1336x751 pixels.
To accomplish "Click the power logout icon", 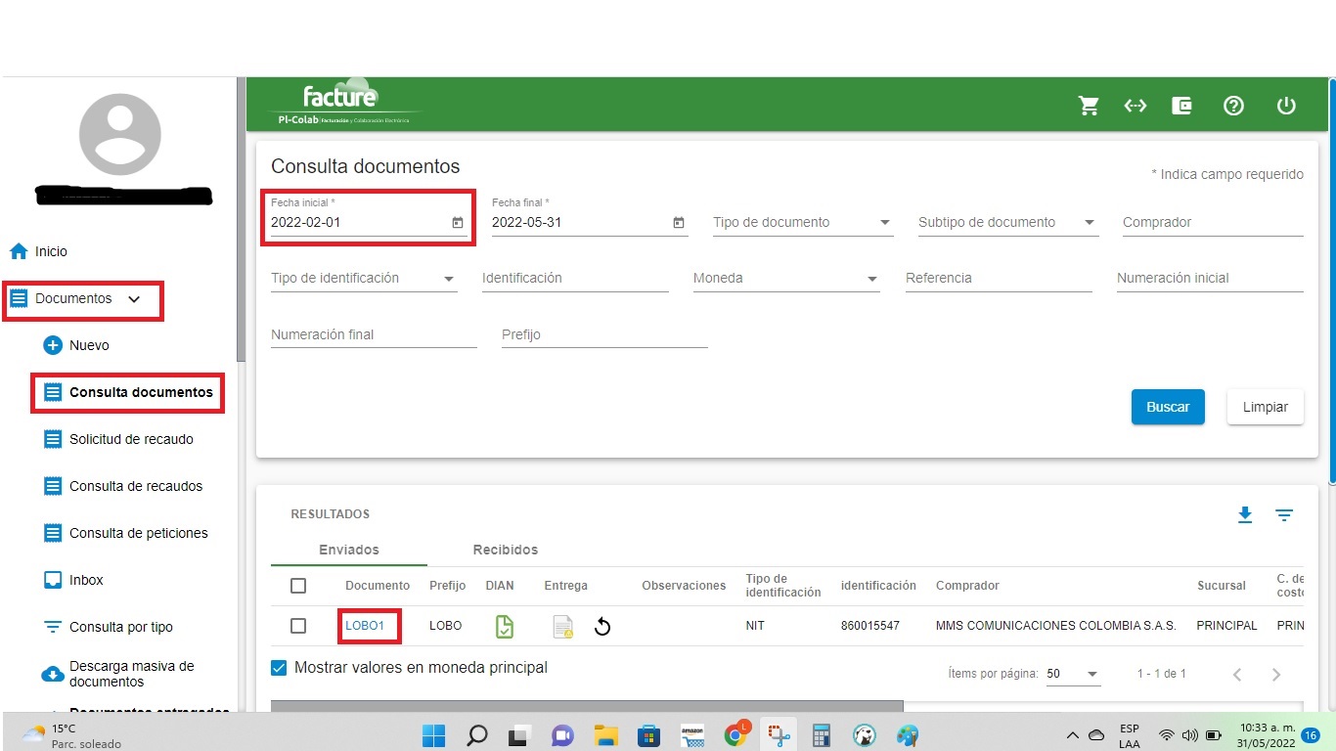I will click(x=1286, y=106).
